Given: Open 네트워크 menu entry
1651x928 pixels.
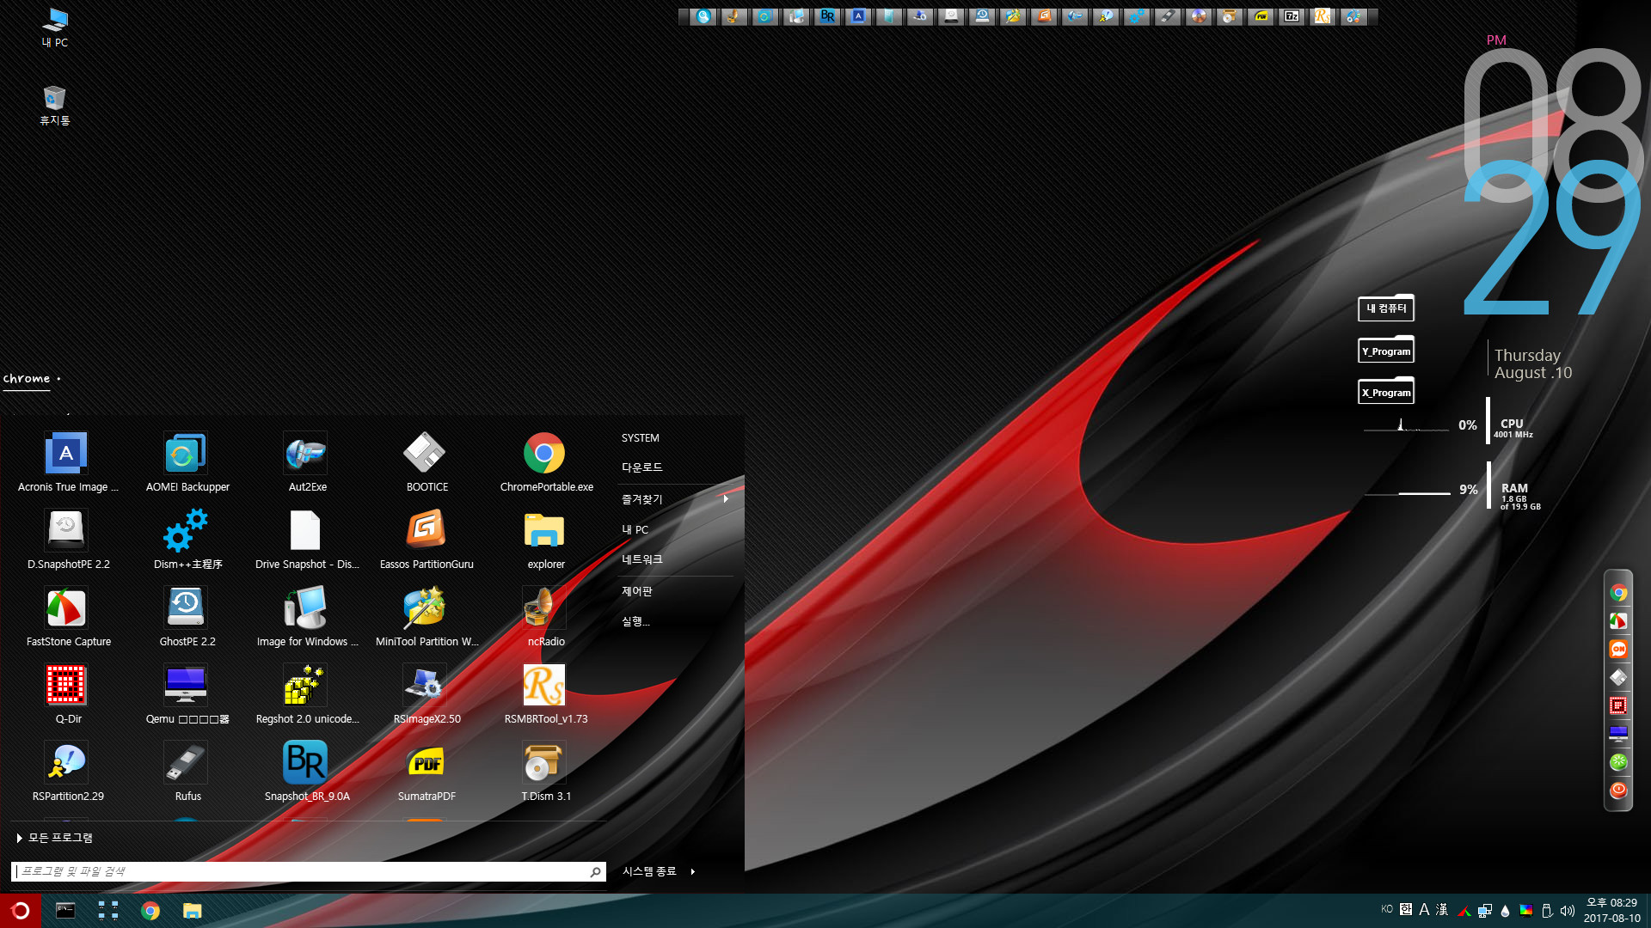Looking at the screenshot, I should click(x=641, y=559).
